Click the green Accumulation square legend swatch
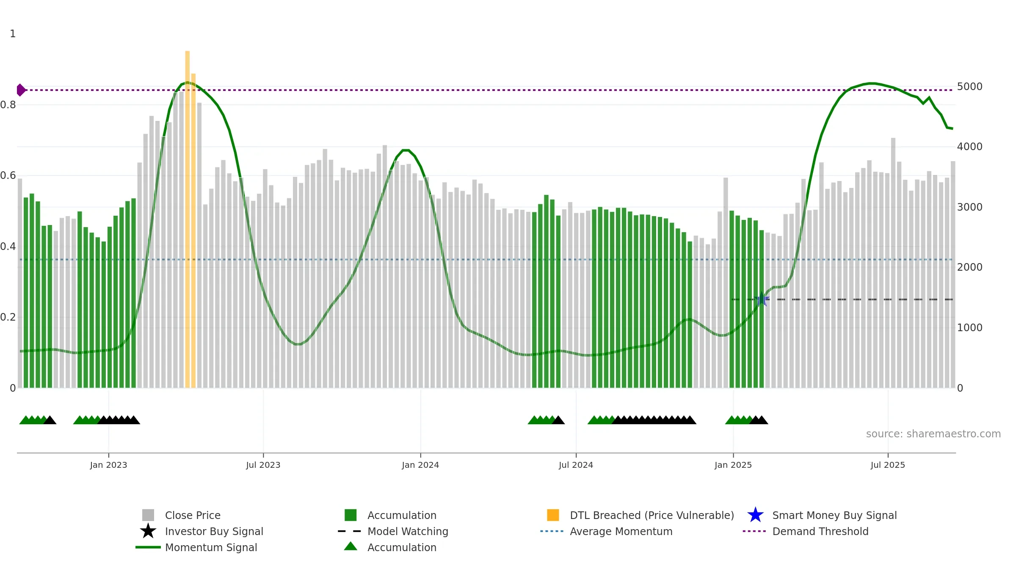The image size is (1016, 571). 351,515
